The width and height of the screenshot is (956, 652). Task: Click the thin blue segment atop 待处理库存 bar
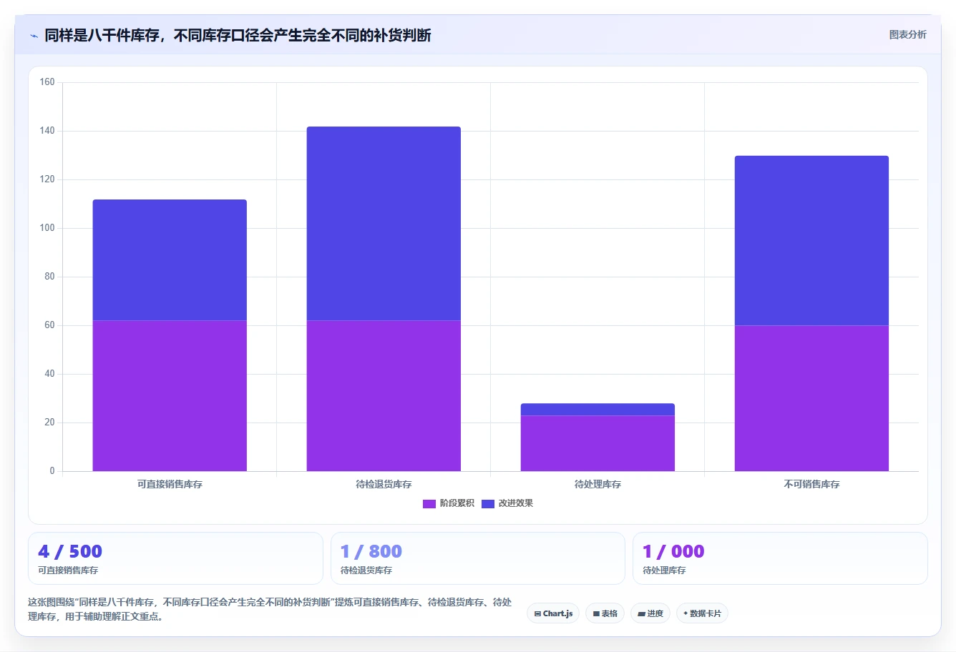pyautogui.click(x=597, y=409)
